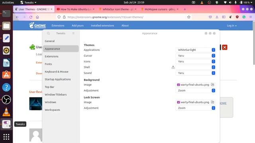Open the Files manager in the dock
This screenshot has width=255, height=143.
click(x=6, y=26)
